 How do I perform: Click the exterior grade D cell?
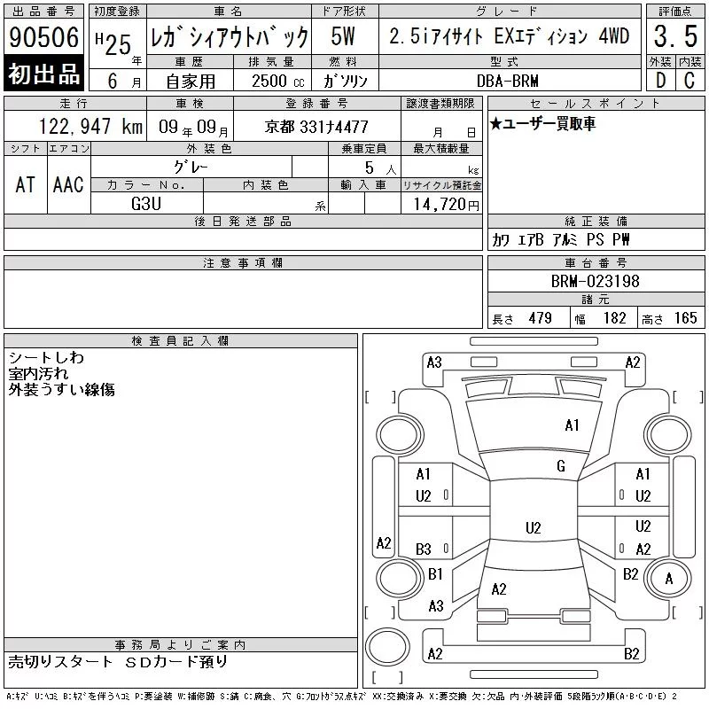coord(660,80)
